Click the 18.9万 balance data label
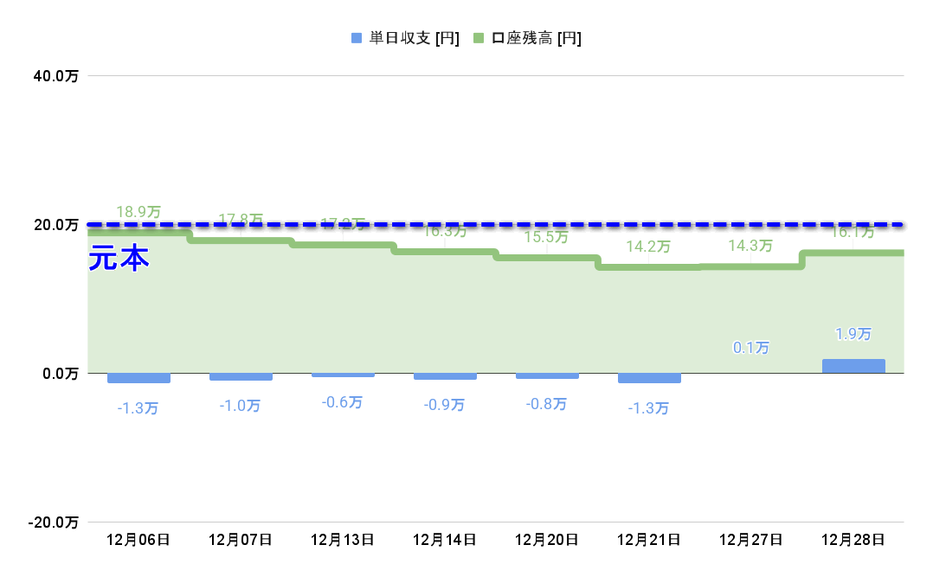 coord(138,212)
